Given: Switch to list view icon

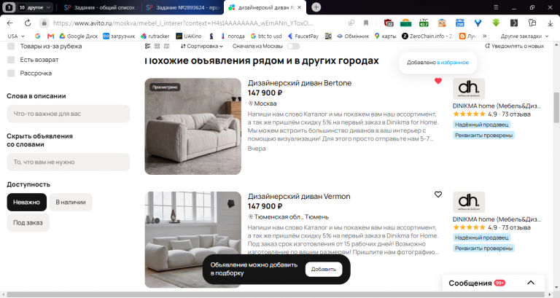Looking at the screenshot, I should click(147, 46).
